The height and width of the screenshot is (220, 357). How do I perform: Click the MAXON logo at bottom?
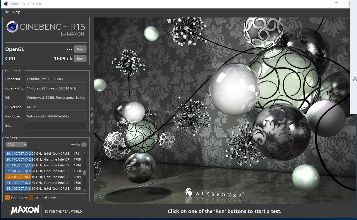[25, 210]
